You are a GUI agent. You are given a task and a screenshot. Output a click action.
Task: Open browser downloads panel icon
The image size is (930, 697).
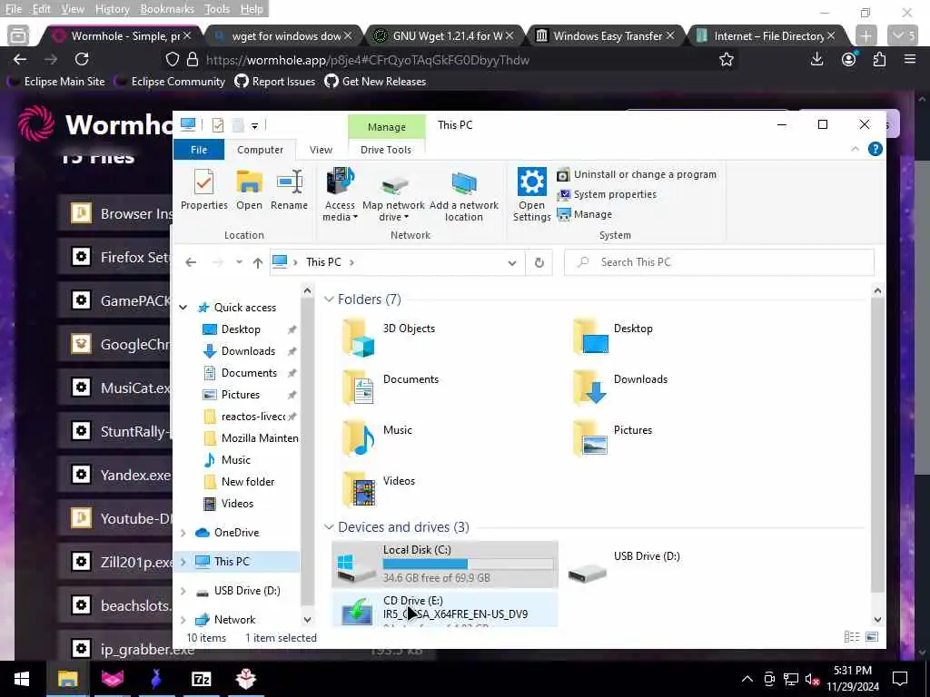click(816, 59)
